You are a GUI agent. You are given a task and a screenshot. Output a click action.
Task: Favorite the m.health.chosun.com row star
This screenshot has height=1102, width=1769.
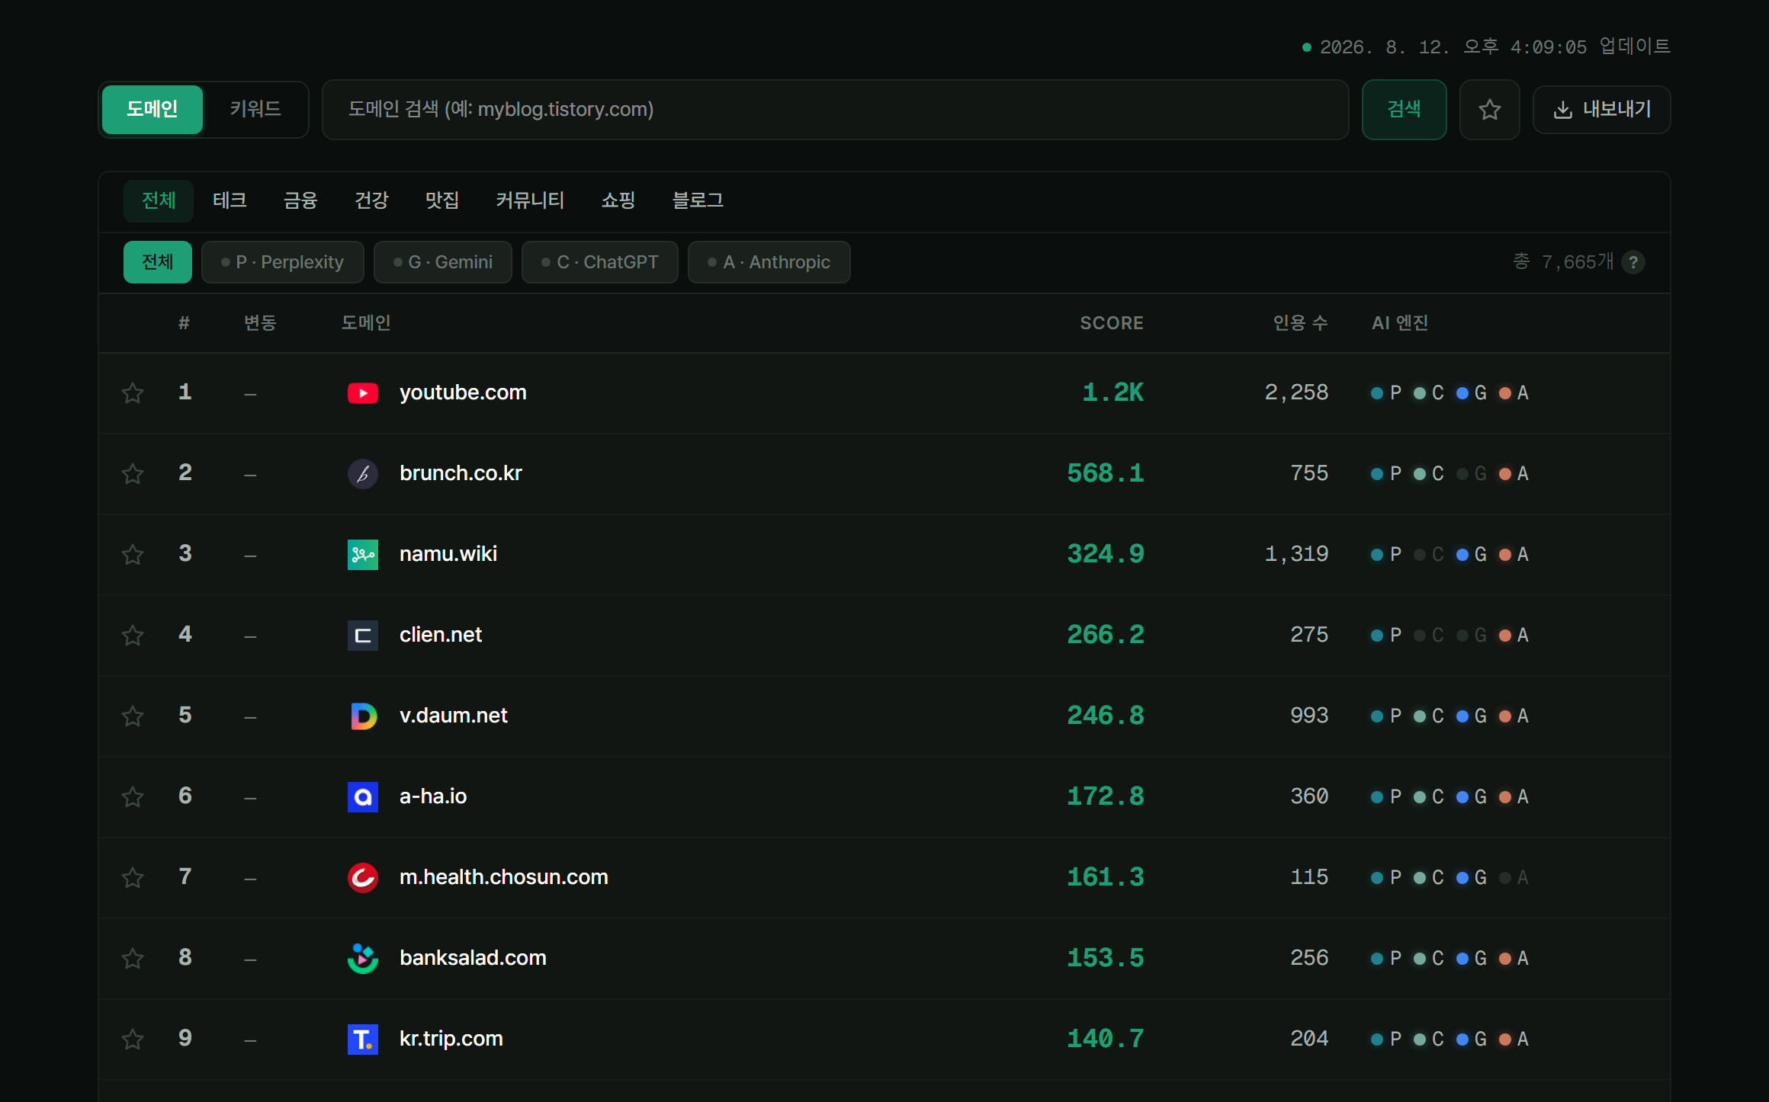click(x=133, y=877)
